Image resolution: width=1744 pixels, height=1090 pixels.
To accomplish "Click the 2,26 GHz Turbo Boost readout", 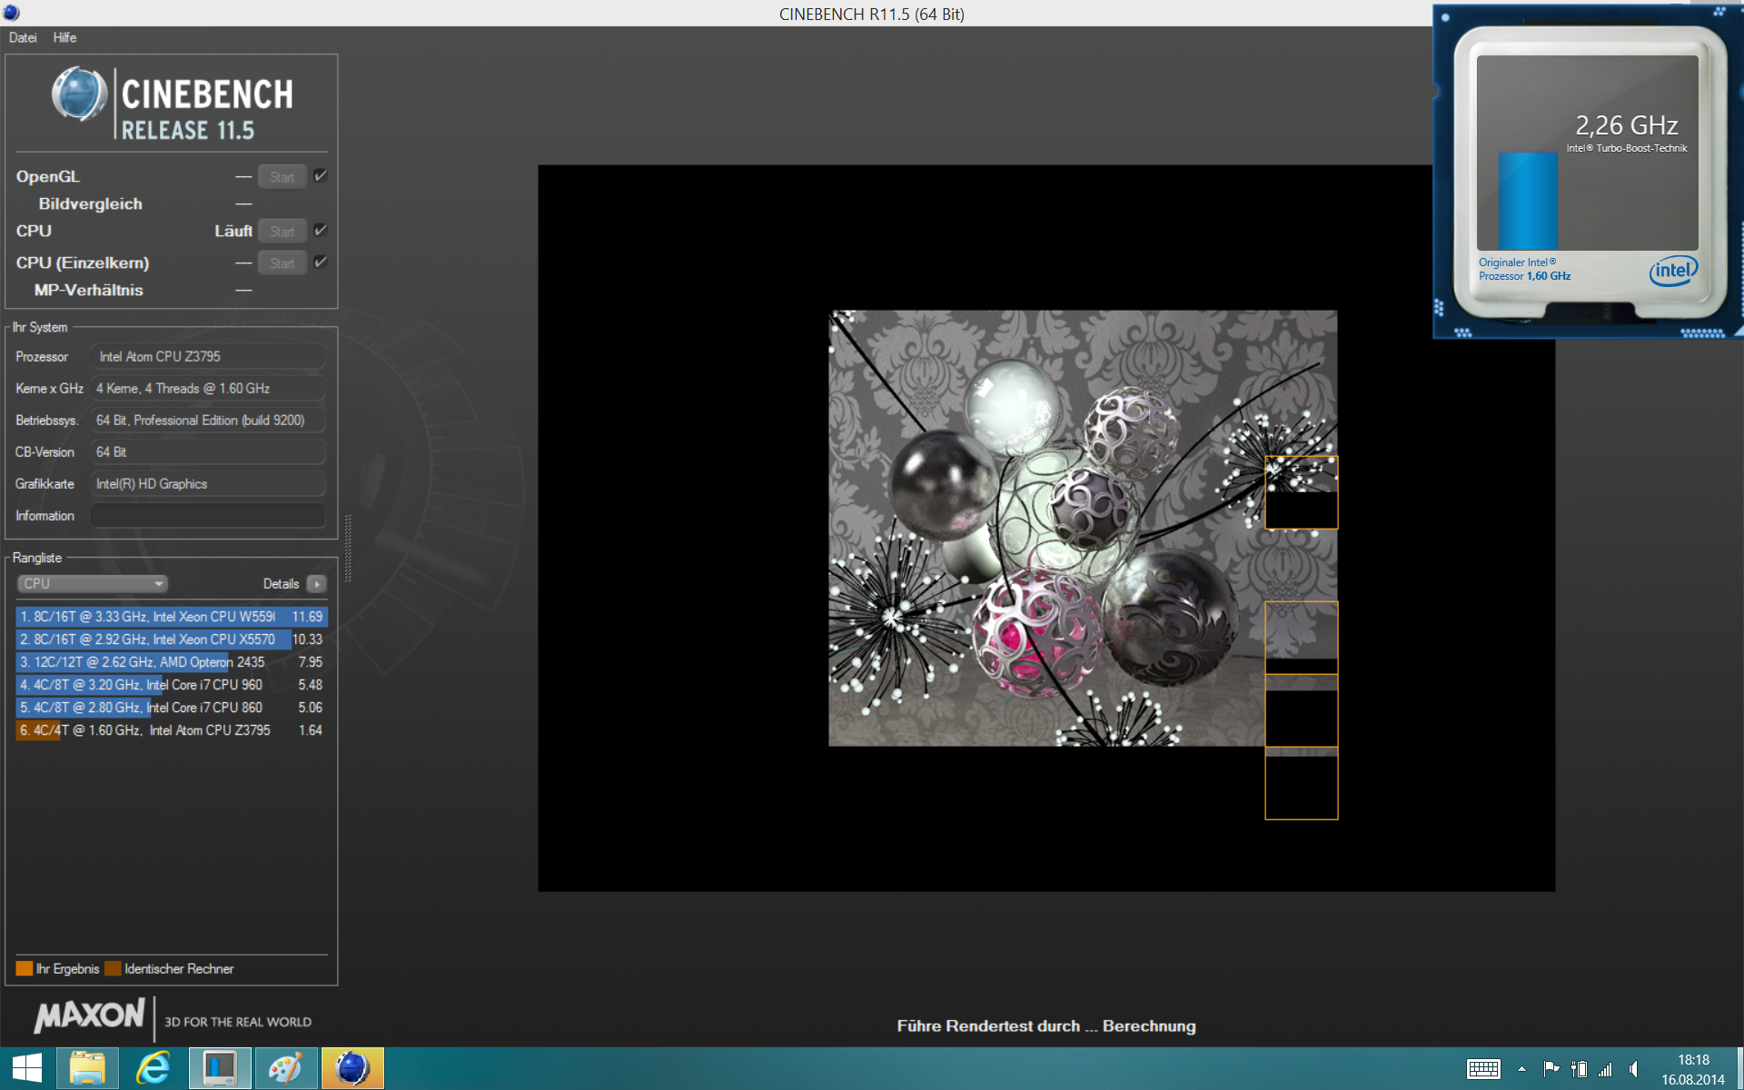I will [x=1626, y=125].
